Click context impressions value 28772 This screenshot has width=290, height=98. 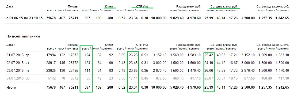click(x=73, y=63)
